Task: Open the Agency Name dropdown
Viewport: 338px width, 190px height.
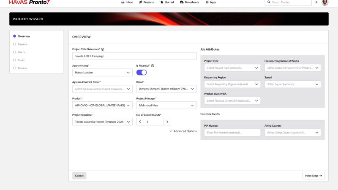Action: pos(102,73)
